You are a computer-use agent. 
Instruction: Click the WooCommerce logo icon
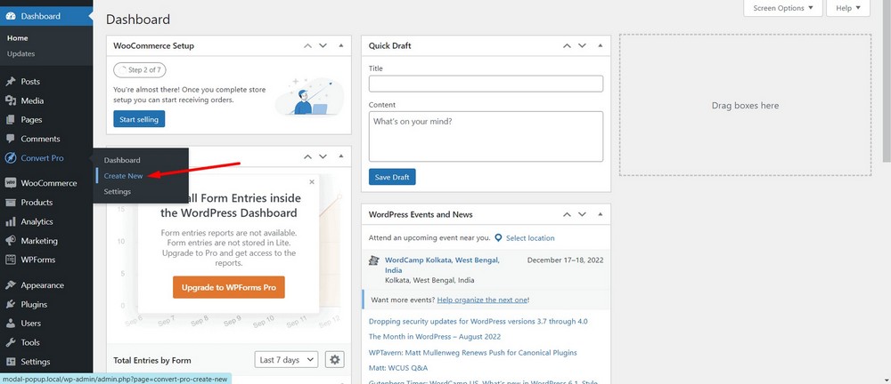point(10,183)
